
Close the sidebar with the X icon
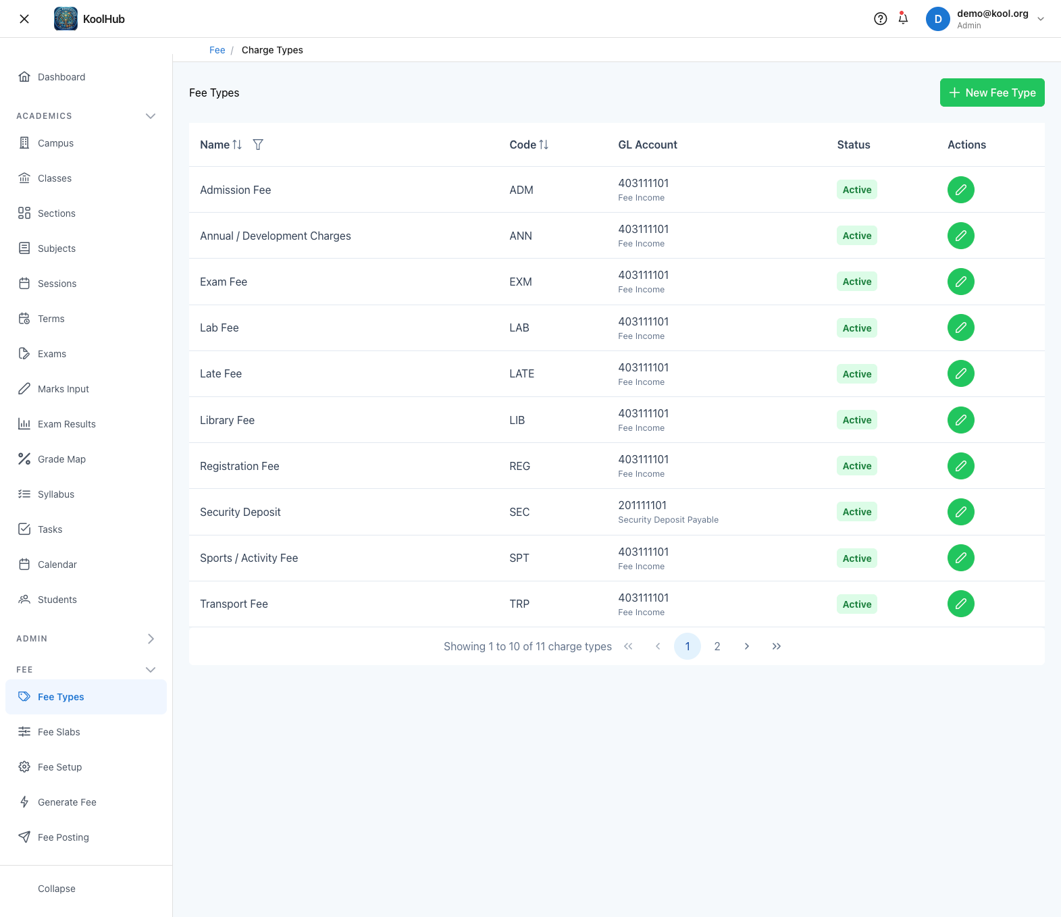click(24, 19)
